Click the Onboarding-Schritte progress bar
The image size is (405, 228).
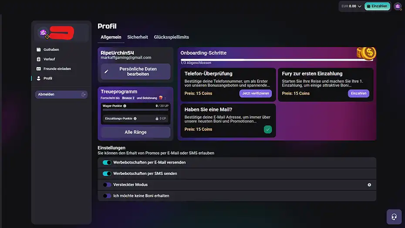point(277,60)
